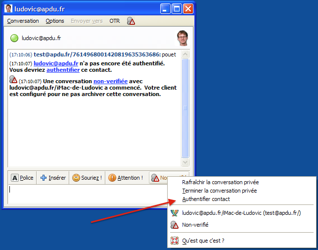
Task: Choose Authentifier contact from the popup menu
Action: [x=206, y=199]
